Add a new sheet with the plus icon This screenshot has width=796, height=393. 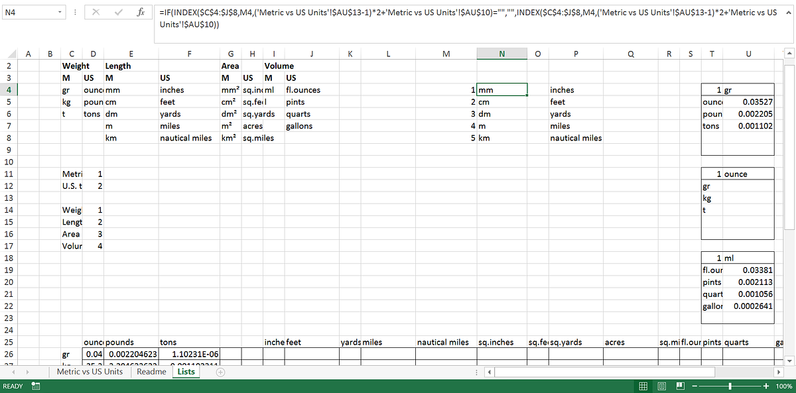click(x=220, y=372)
